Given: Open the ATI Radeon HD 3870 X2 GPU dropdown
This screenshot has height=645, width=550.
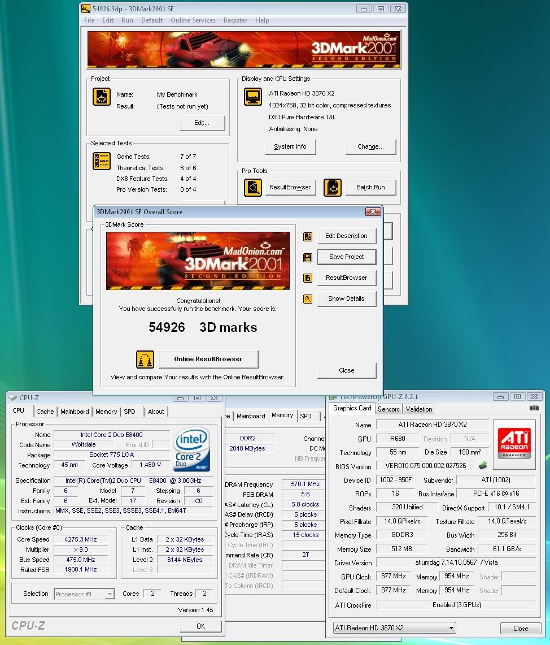Looking at the screenshot, I should coord(394,627).
